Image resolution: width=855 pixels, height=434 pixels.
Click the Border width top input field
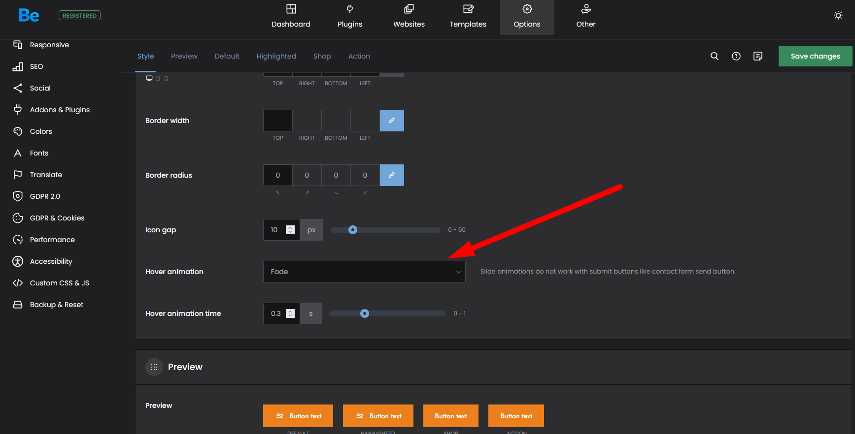278,121
